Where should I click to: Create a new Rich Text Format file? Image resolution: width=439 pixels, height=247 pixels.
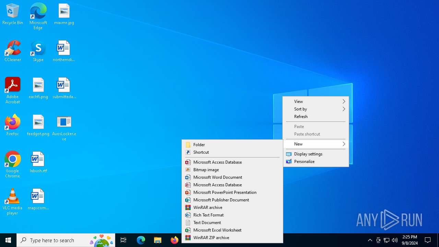232,215
